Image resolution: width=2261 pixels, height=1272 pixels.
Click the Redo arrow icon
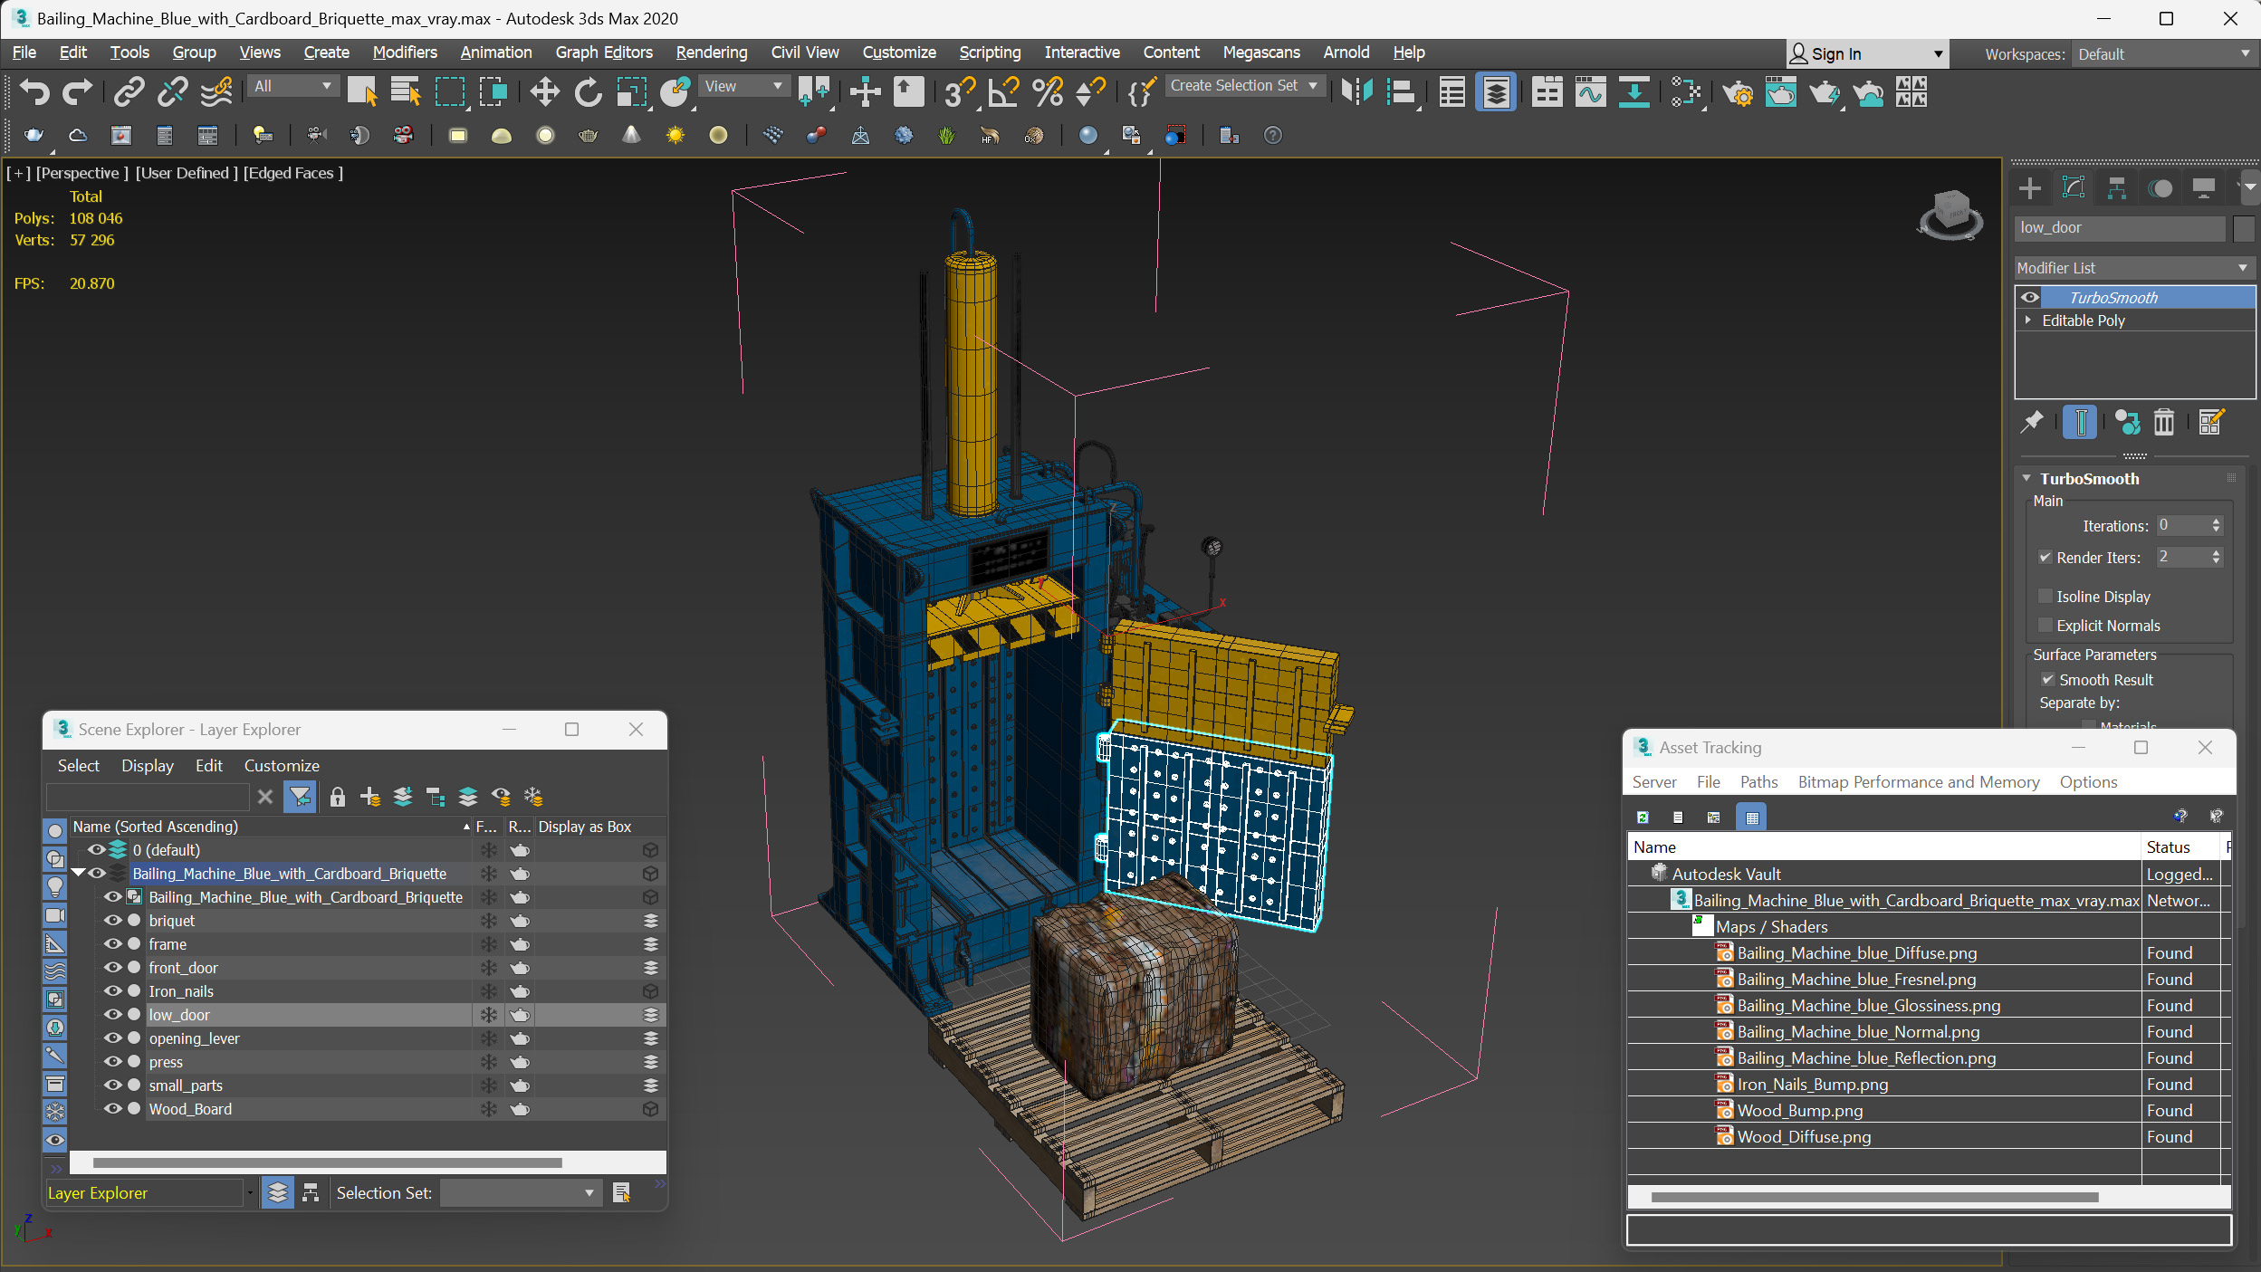77,91
